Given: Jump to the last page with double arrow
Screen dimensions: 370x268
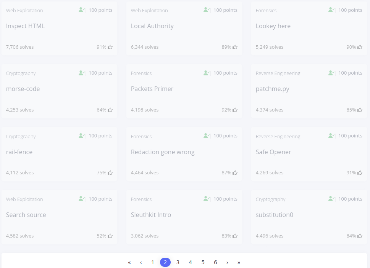Looking at the screenshot, I should click(x=239, y=262).
